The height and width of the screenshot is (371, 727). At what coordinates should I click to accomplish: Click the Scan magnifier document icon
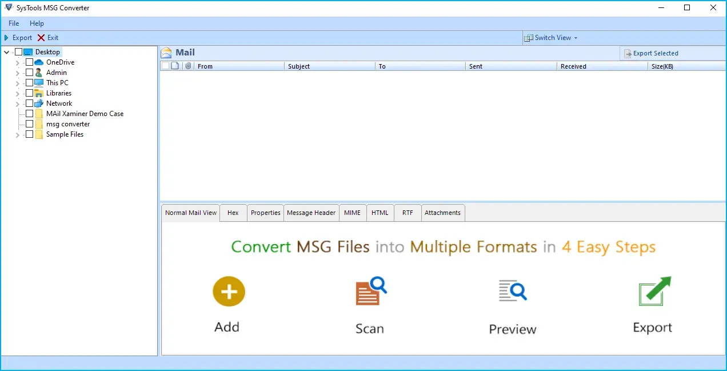click(371, 291)
